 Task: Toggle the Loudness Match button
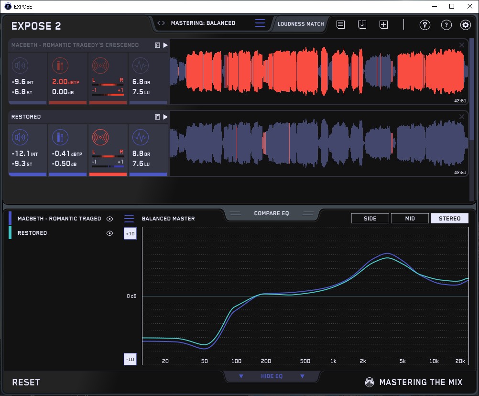point(301,23)
